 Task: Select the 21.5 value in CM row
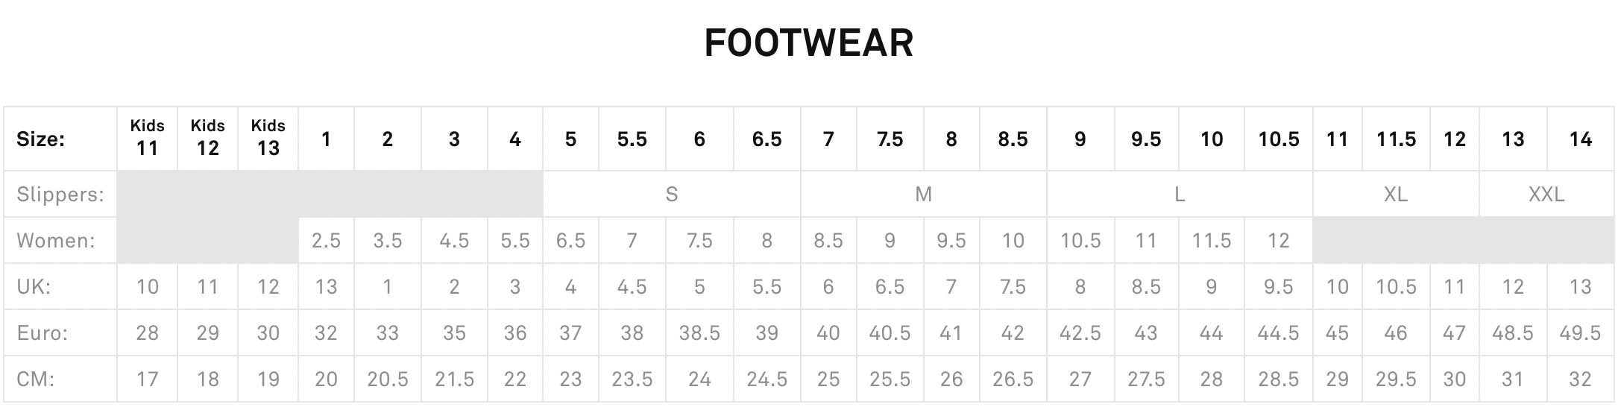click(x=454, y=379)
